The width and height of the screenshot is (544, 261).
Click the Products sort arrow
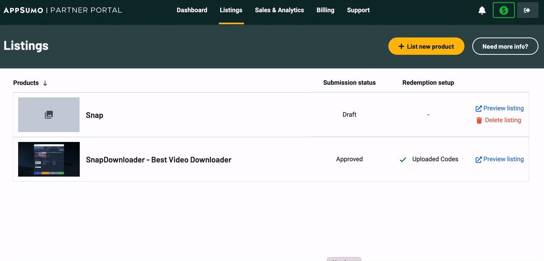45,83
